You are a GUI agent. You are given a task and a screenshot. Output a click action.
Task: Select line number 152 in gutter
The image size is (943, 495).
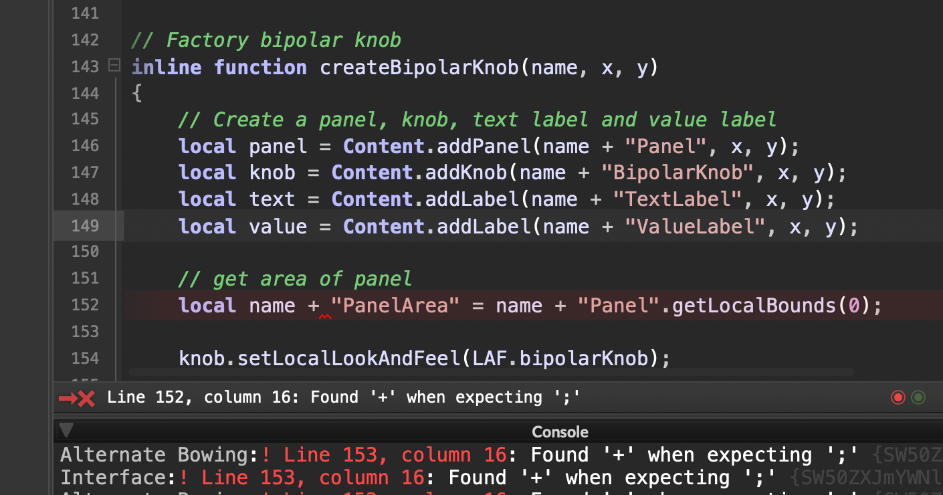85,305
